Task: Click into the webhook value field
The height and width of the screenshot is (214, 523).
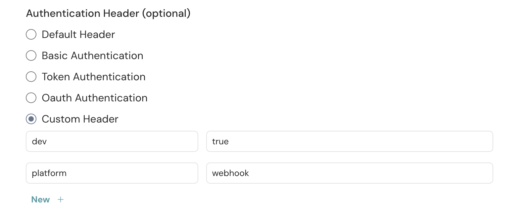Action: [350, 173]
